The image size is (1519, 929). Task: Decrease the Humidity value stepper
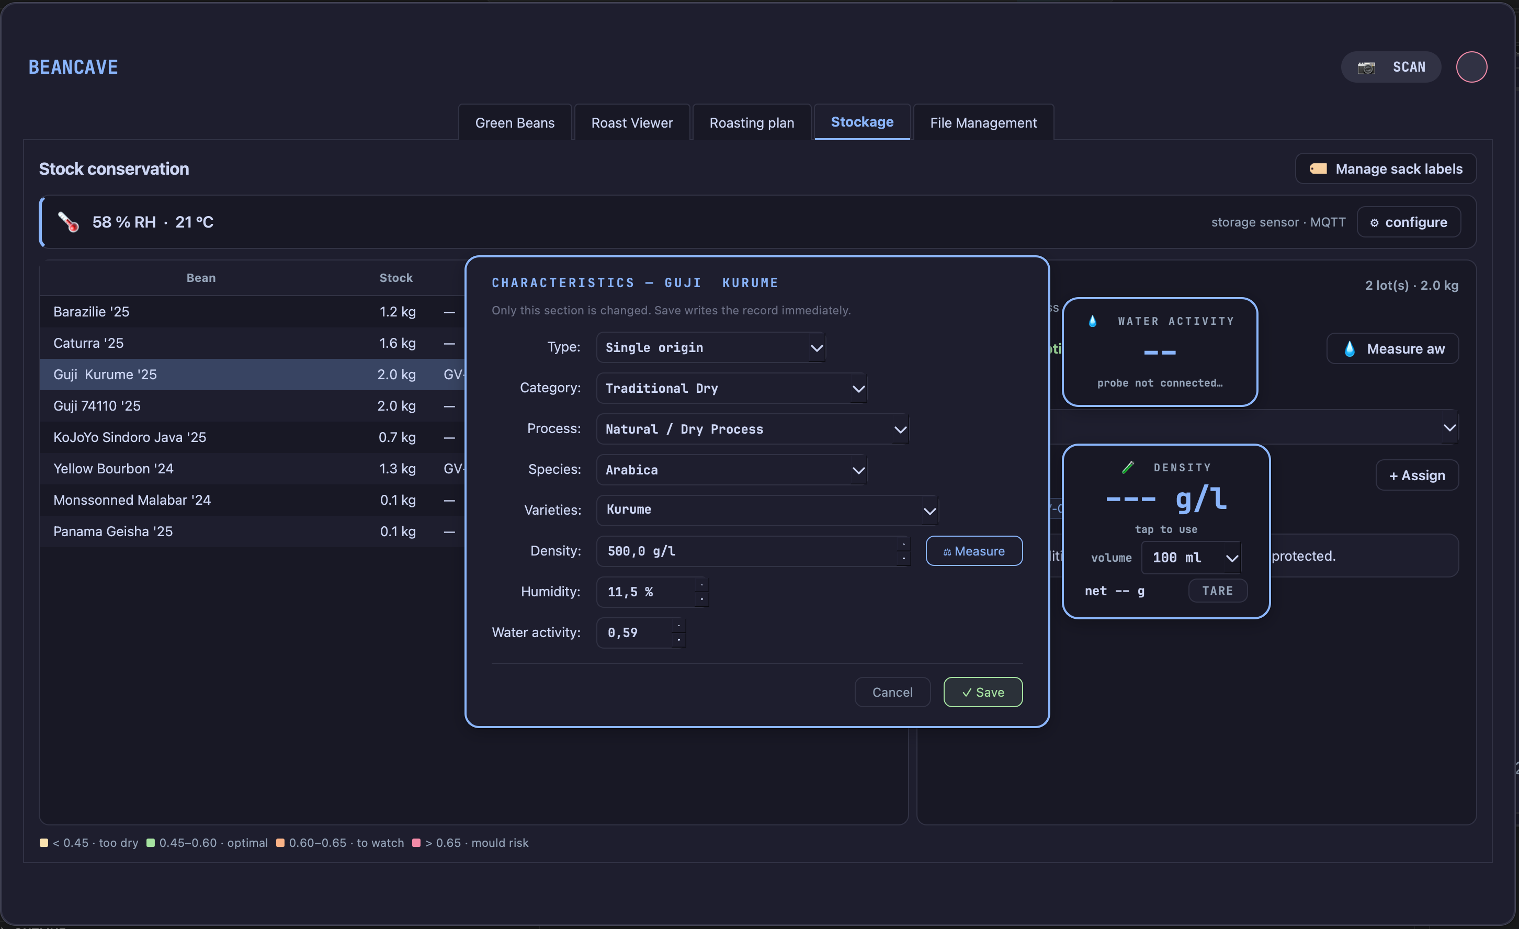tap(701, 599)
